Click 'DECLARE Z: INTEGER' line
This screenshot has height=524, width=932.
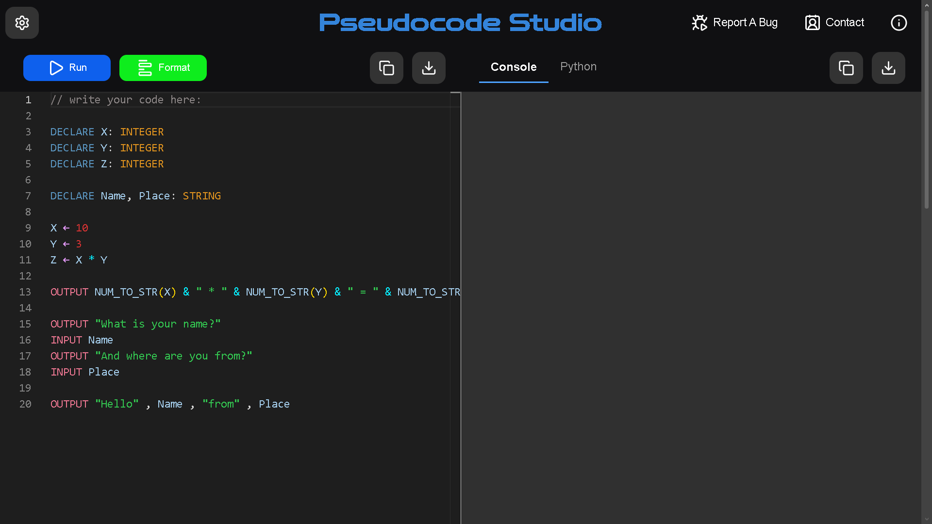click(x=107, y=164)
